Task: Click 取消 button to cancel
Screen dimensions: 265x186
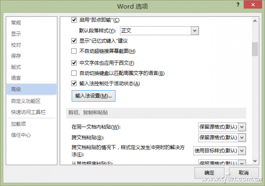Action: click(244, 173)
